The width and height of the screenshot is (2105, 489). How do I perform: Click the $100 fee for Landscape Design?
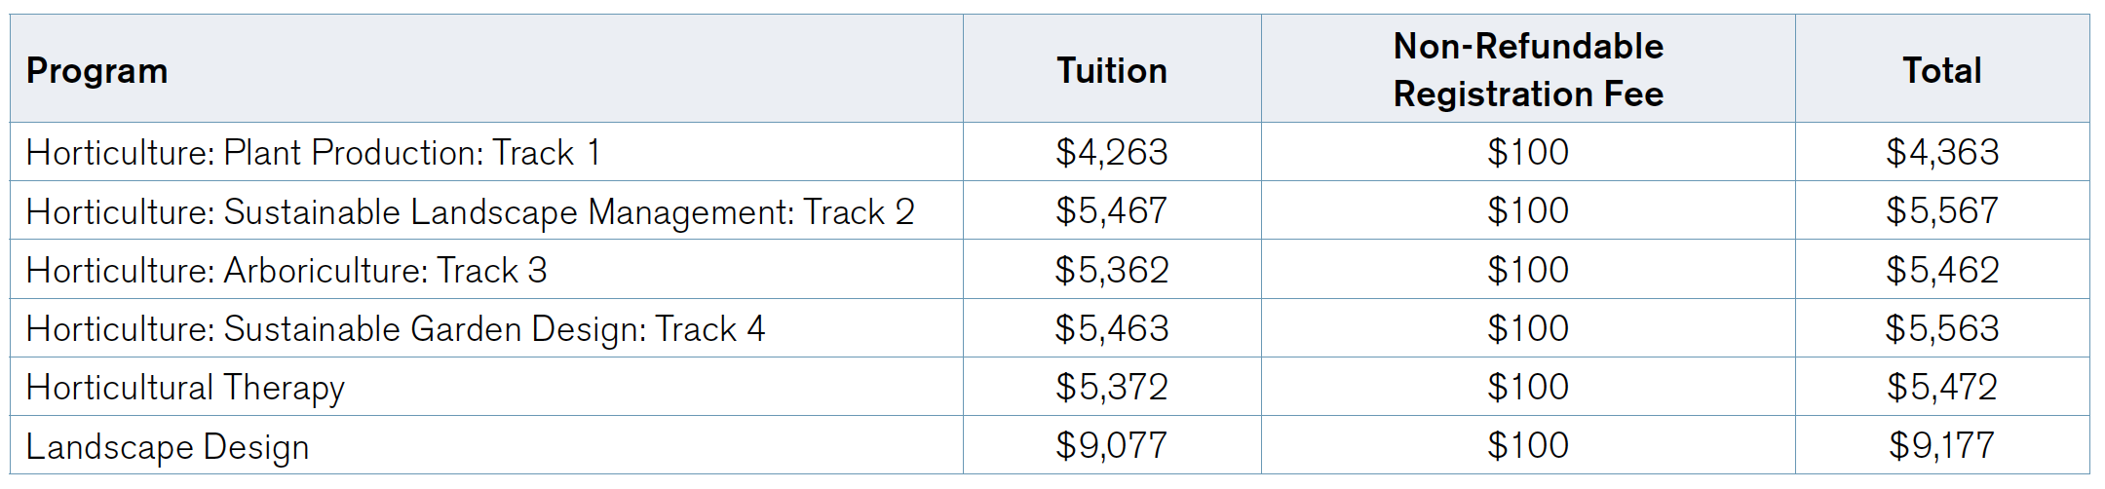(x=1528, y=446)
